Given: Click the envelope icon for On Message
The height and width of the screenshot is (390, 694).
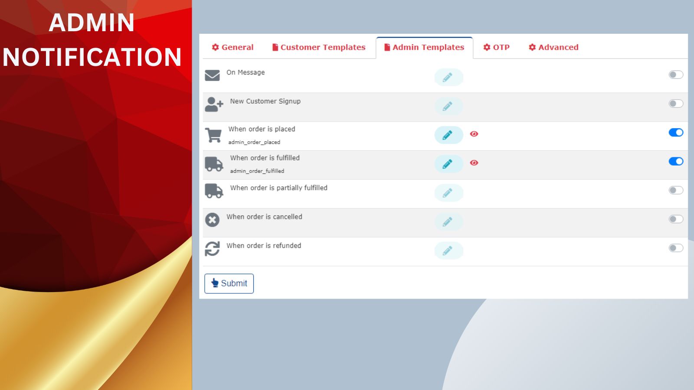Looking at the screenshot, I should (212, 75).
